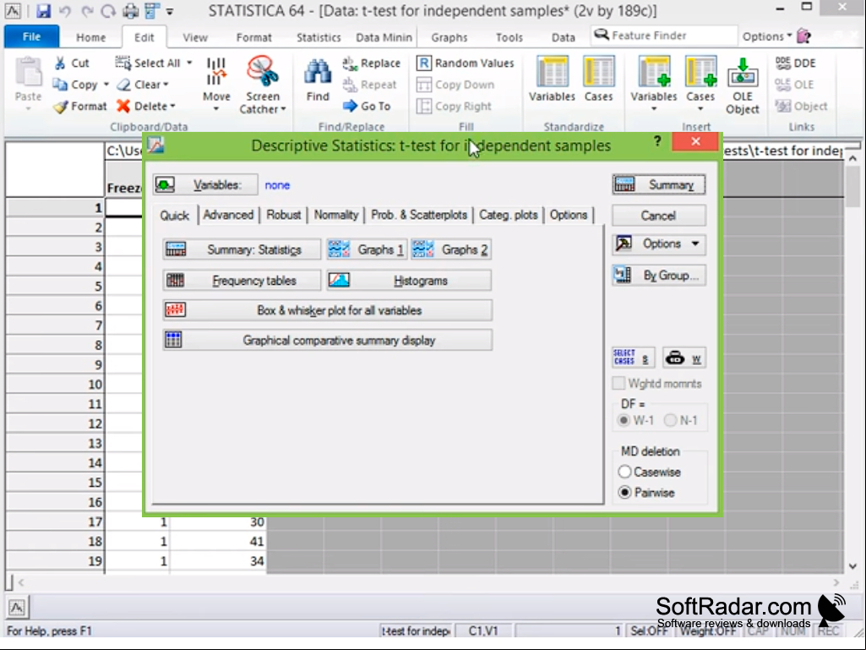Select the W-1 DF radio button
This screenshot has height=650, width=866.
pos(624,421)
